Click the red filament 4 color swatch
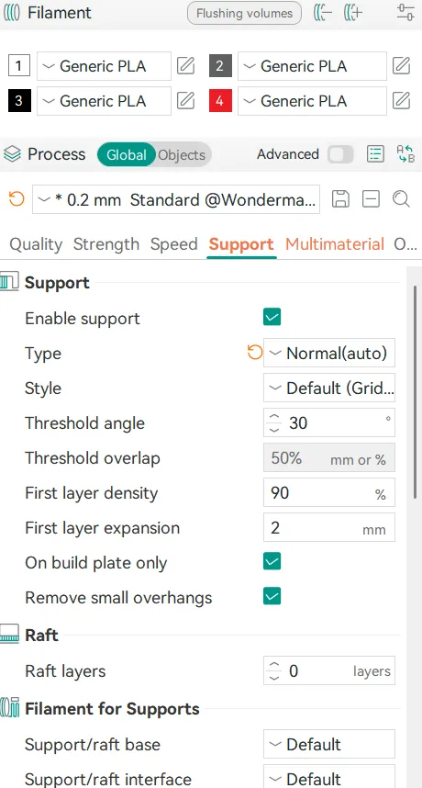The height and width of the screenshot is (788, 422). click(220, 101)
